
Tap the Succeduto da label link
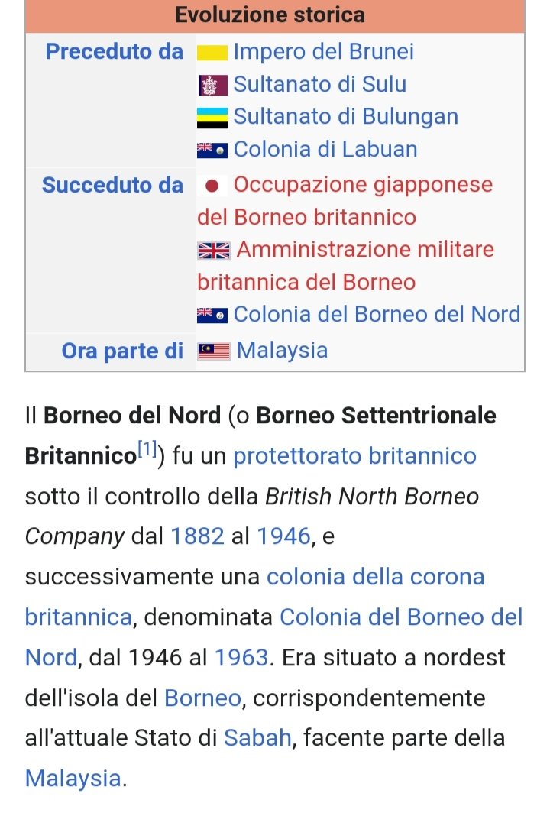click(x=112, y=185)
